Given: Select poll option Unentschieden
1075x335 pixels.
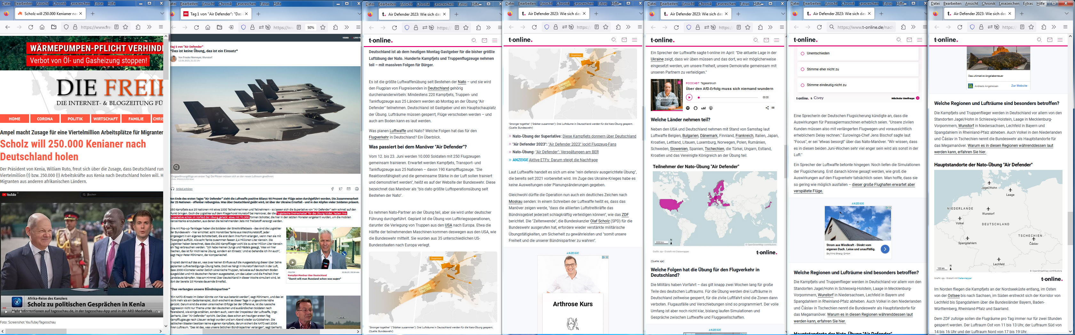Looking at the screenshot, I should (x=858, y=53).
